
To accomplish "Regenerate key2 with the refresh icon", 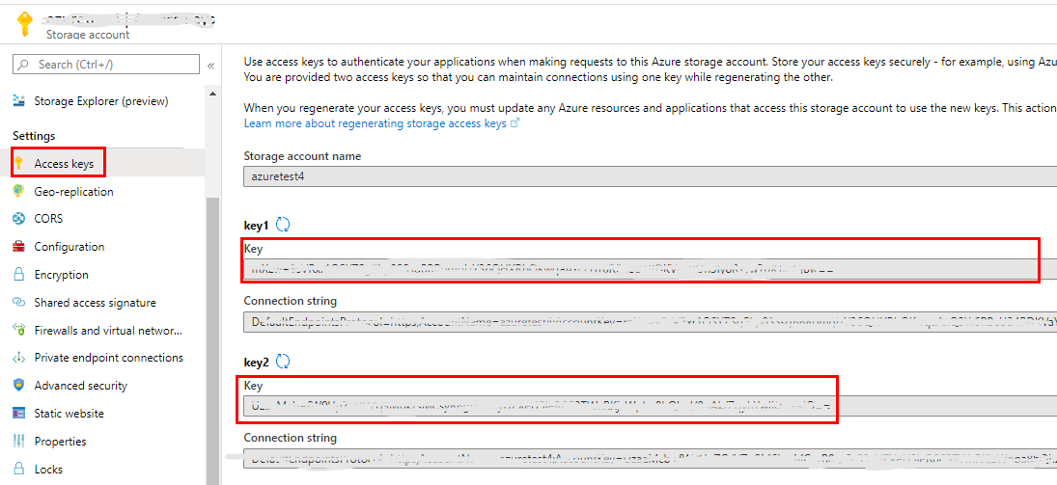I will pyautogui.click(x=283, y=362).
